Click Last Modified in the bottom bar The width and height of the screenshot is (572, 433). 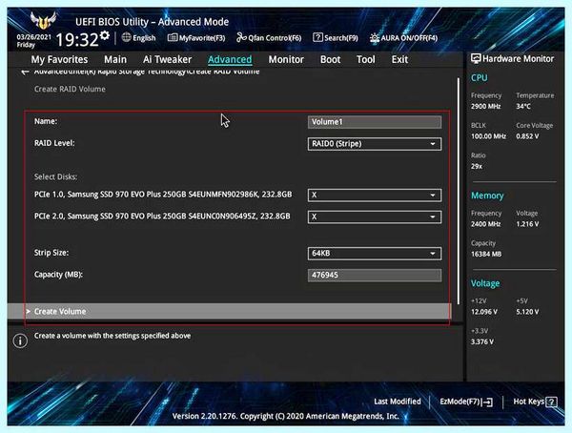398,402
